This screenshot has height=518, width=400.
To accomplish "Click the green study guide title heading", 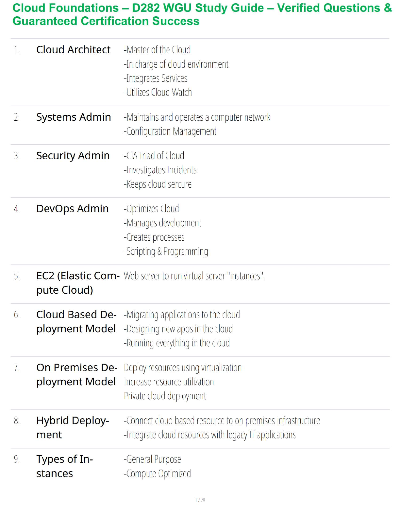I will point(202,14).
